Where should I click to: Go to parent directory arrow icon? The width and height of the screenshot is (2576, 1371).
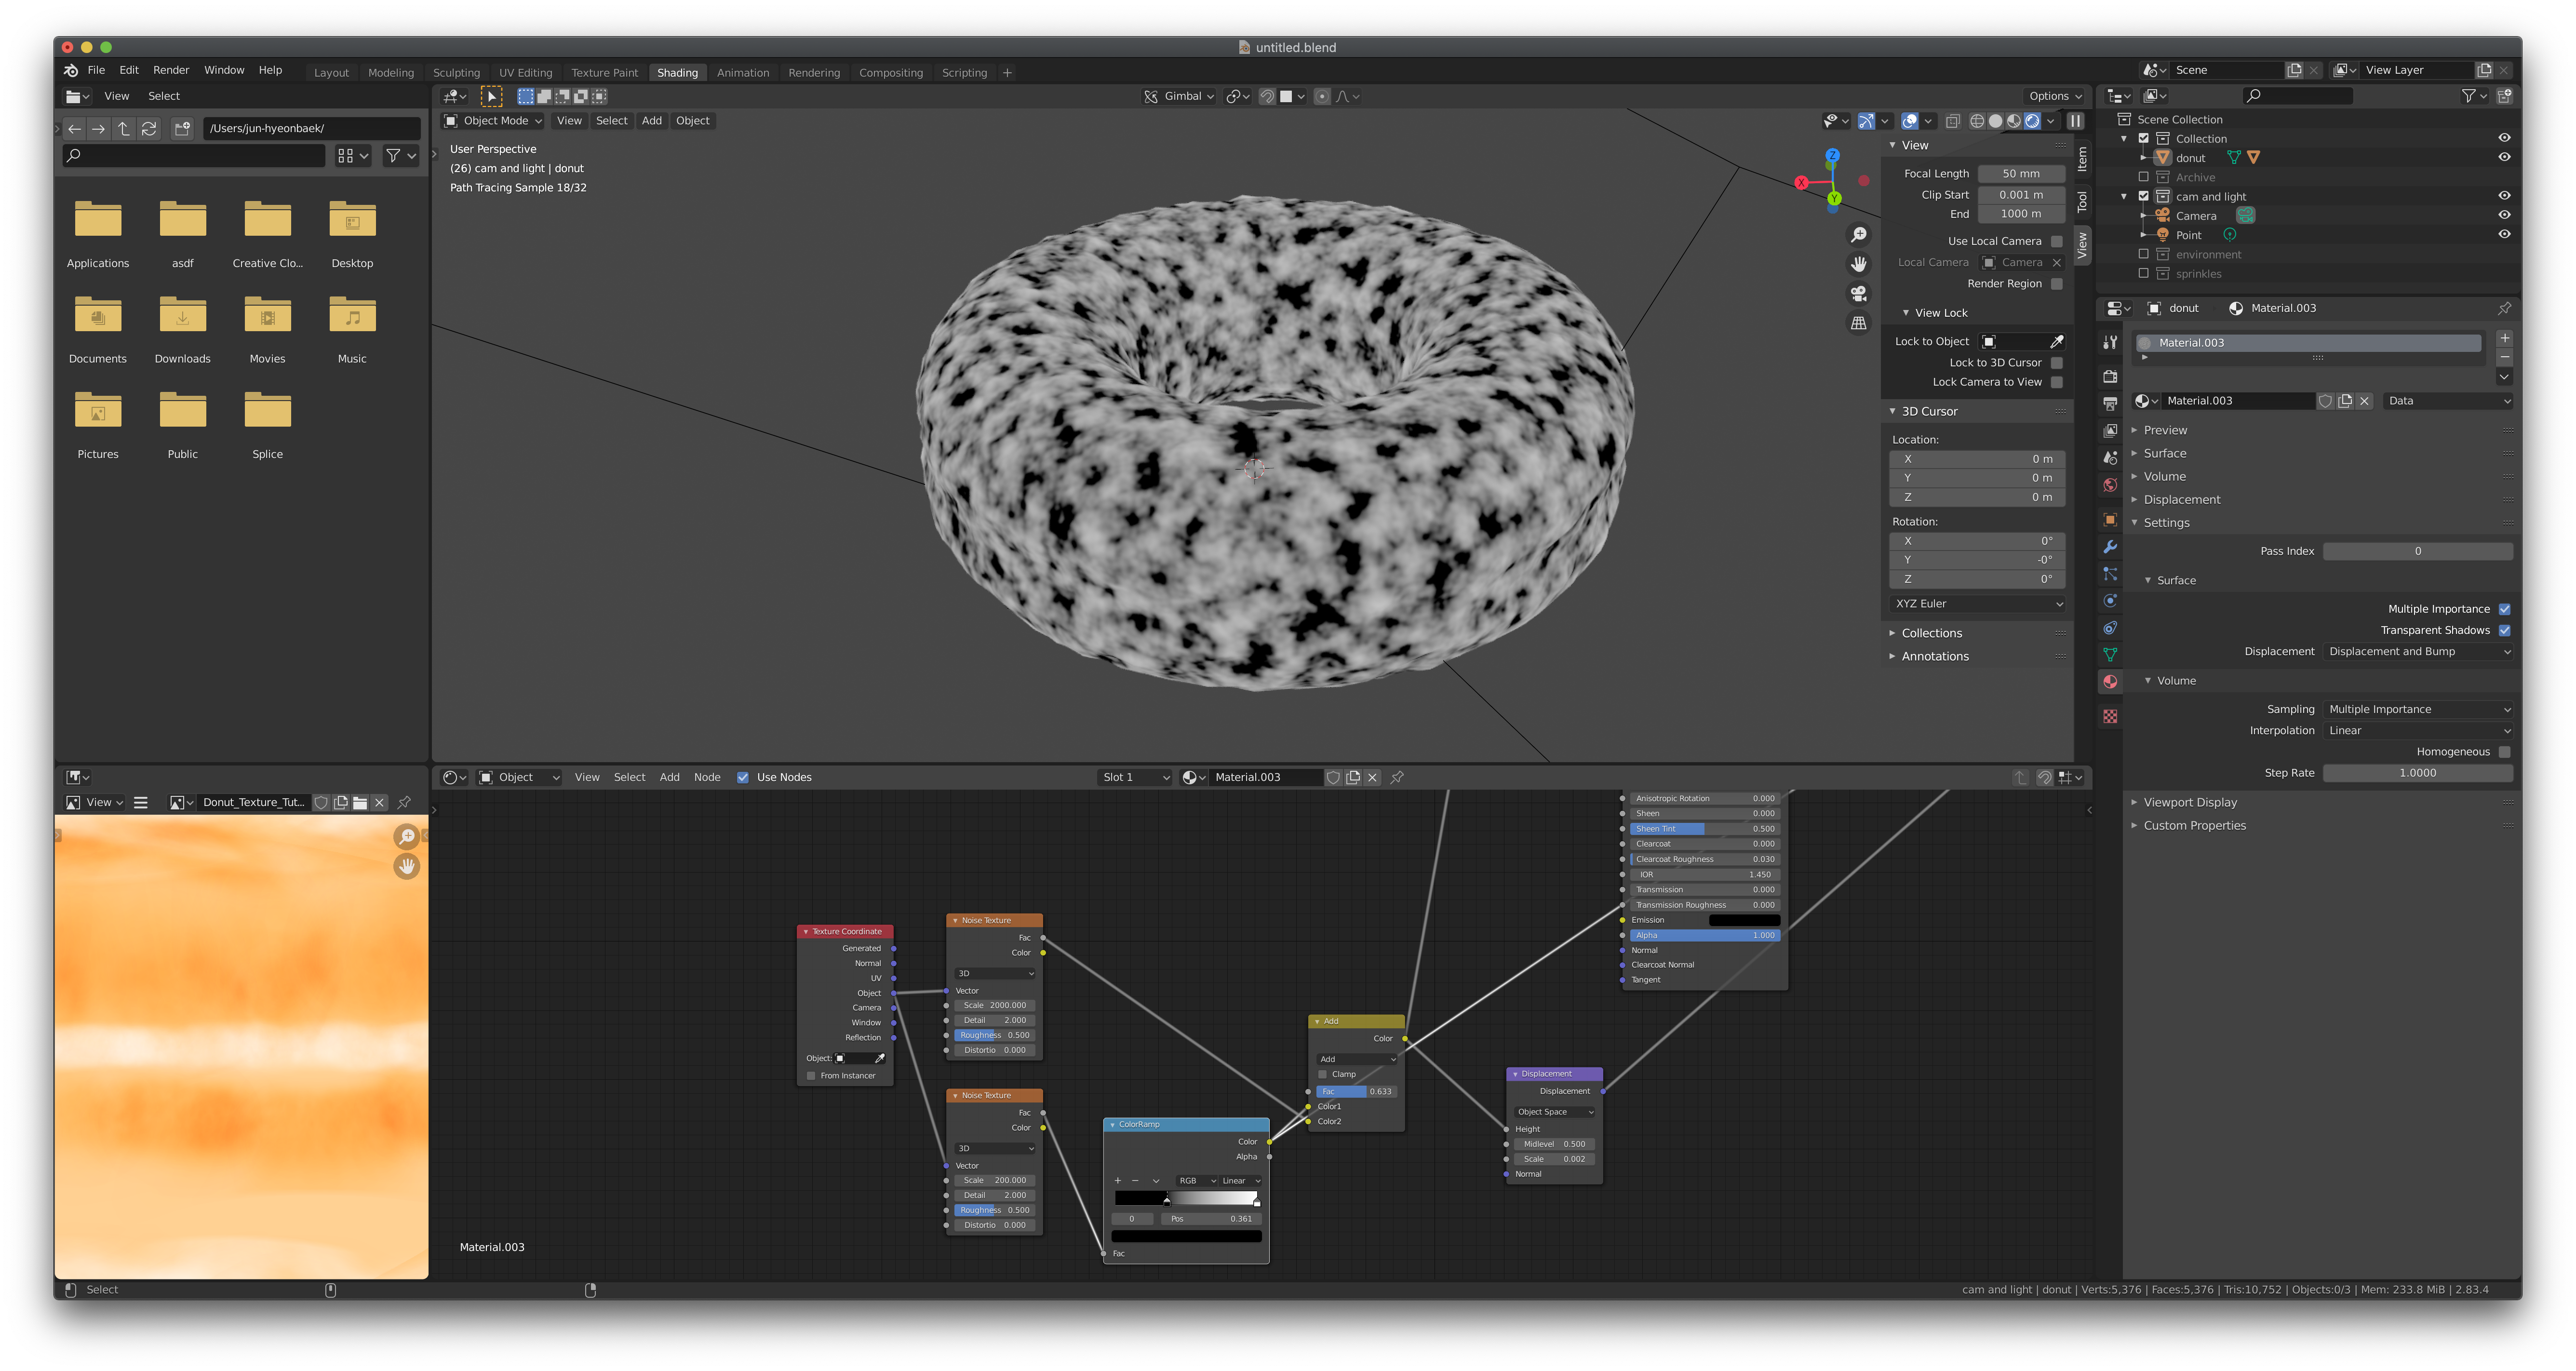124,128
